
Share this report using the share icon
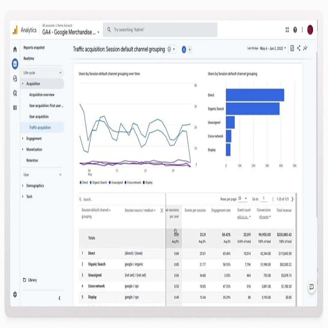point(299,48)
